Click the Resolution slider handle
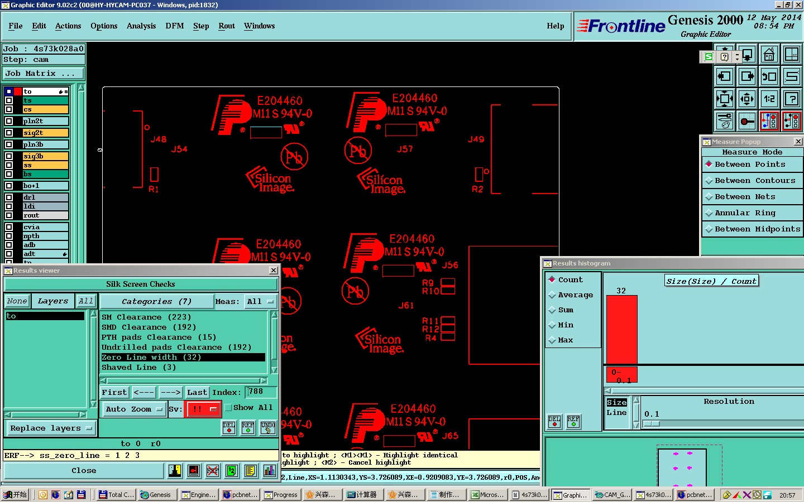 652,424
